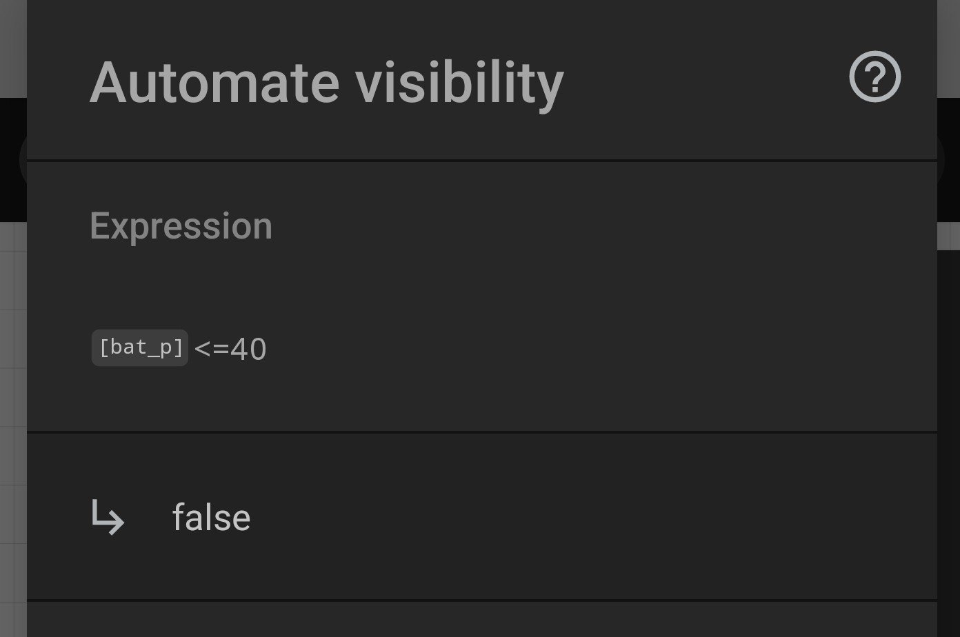Select the [bat_p] variable chip
The image size is (960, 637).
click(140, 347)
